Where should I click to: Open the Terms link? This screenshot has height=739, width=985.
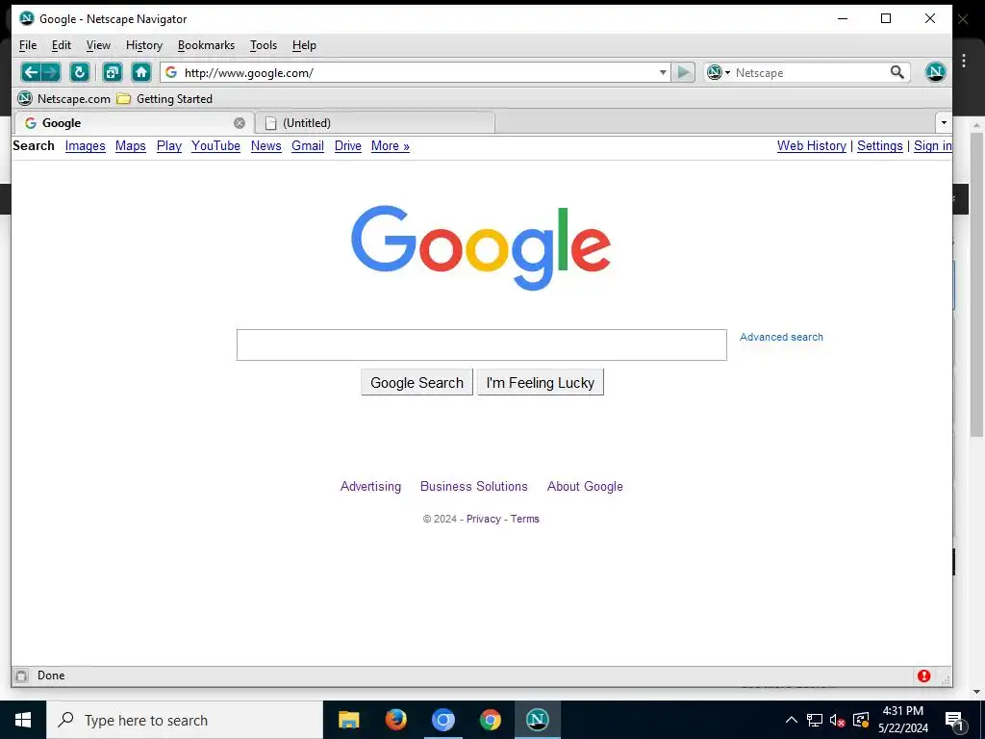point(524,519)
